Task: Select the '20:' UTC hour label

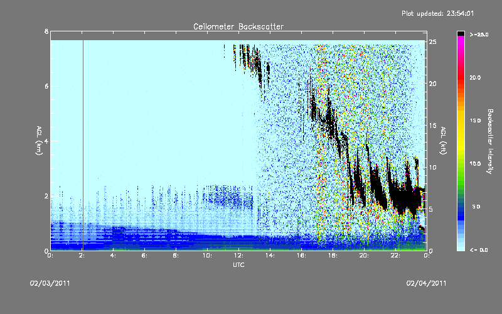Action: point(364,256)
